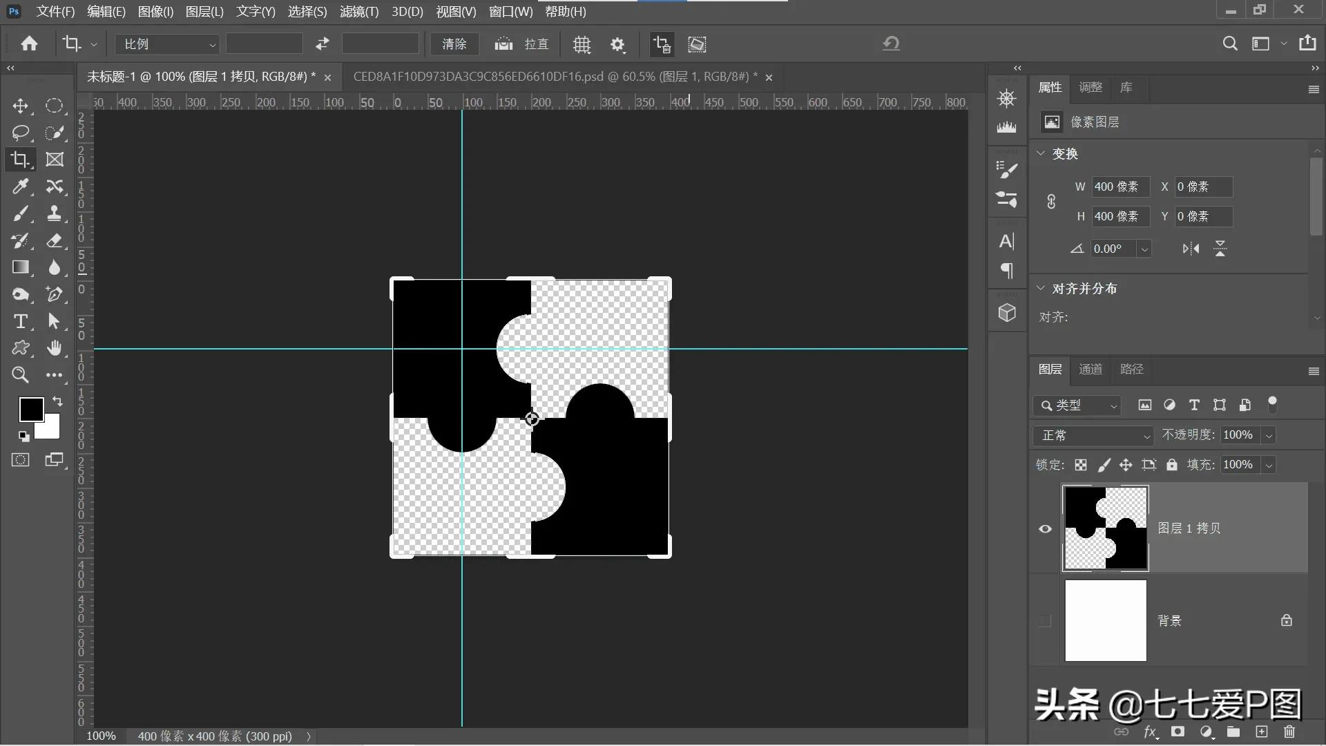Toggle visibility of 背景 layer
This screenshot has height=746, width=1326.
point(1045,620)
